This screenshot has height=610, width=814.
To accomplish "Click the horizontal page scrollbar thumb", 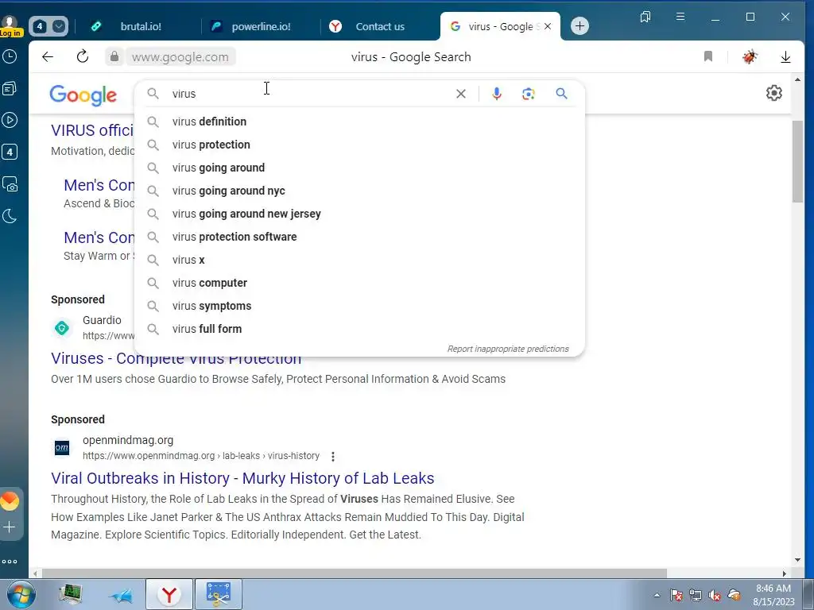I will point(354,573).
